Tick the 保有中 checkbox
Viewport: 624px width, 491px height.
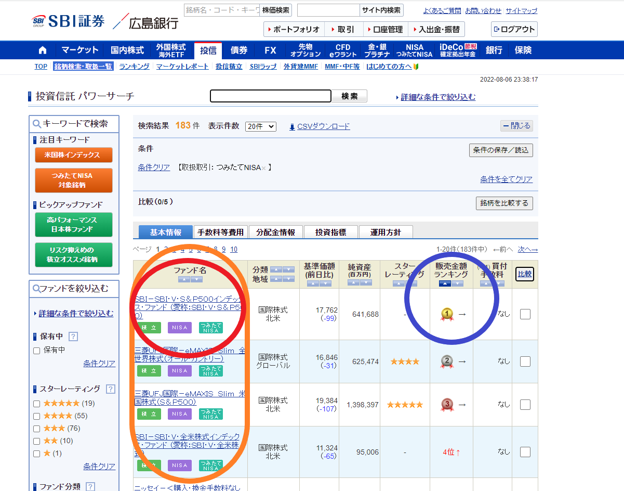pos(37,351)
